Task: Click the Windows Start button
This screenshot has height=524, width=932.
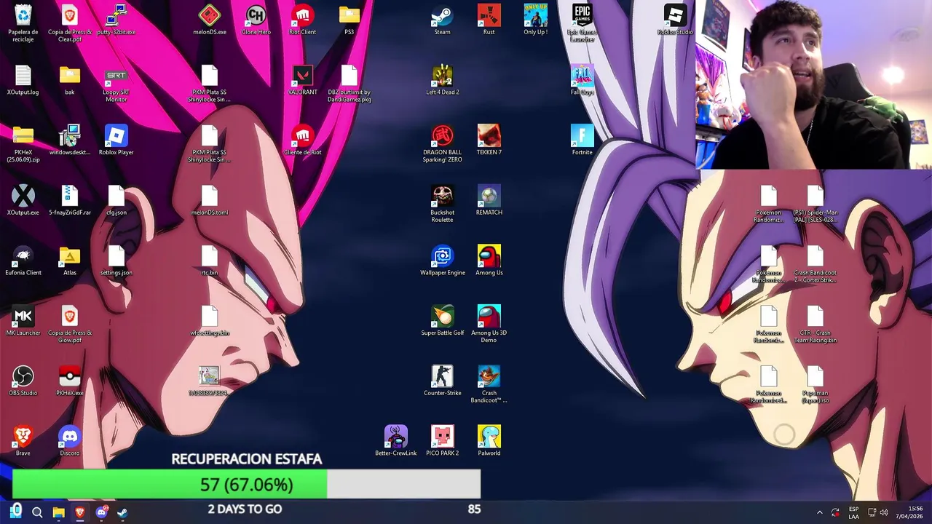Action: [x=16, y=512]
